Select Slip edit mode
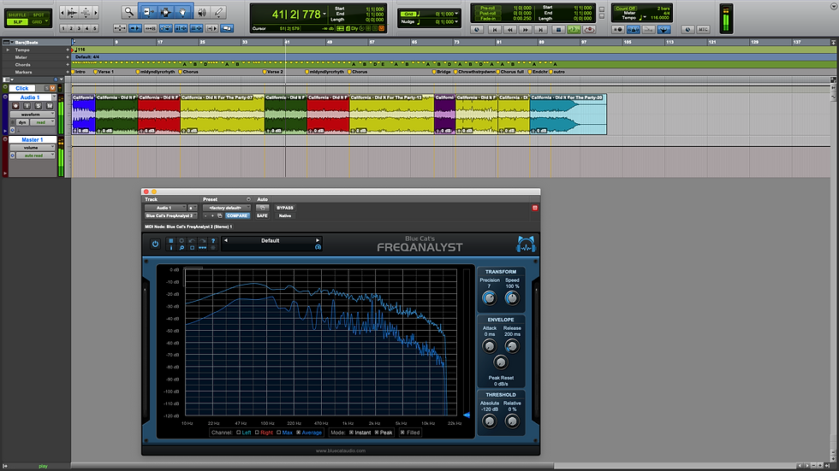The width and height of the screenshot is (839, 471). (18, 22)
